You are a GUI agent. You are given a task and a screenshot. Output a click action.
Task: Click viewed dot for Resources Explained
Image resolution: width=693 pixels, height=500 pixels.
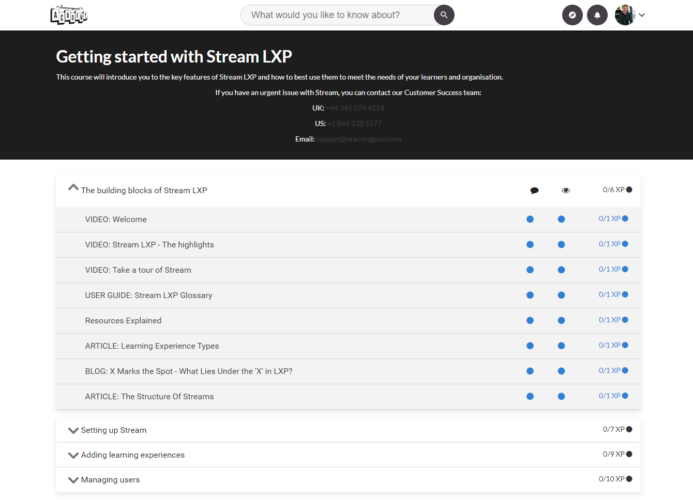[561, 320]
